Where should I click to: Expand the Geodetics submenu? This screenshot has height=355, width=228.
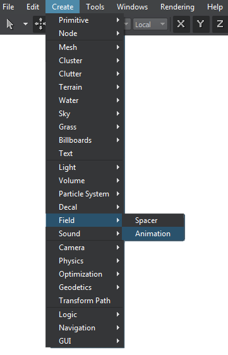[x=85, y=287]
